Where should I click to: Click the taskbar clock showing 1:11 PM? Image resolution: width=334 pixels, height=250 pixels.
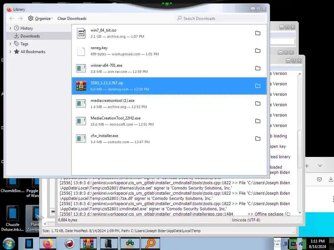[x=317, y=244]
